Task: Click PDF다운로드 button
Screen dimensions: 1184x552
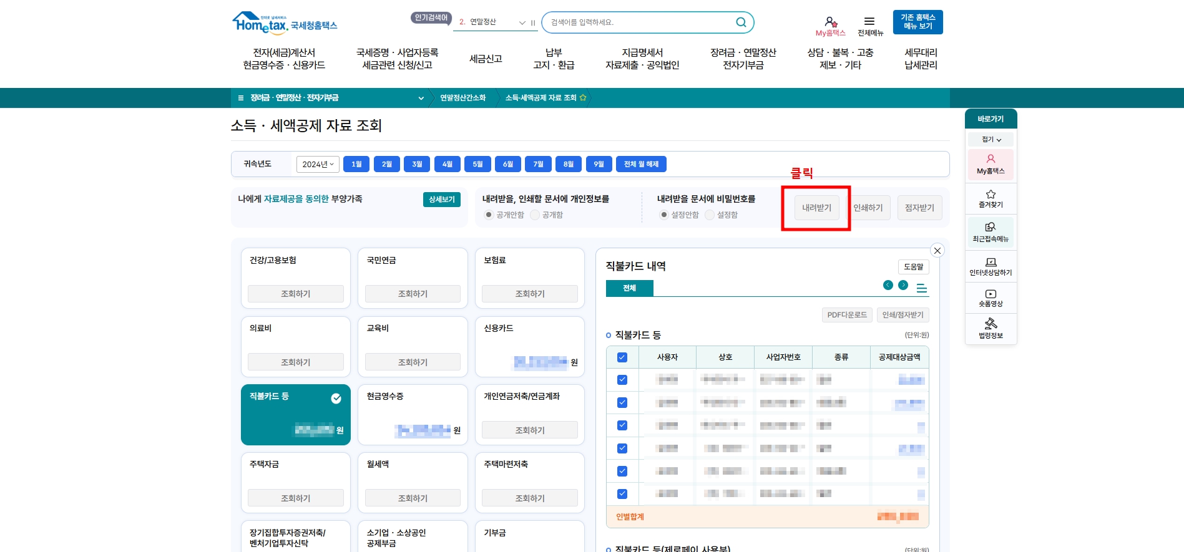Action: [x=847, y=315]
